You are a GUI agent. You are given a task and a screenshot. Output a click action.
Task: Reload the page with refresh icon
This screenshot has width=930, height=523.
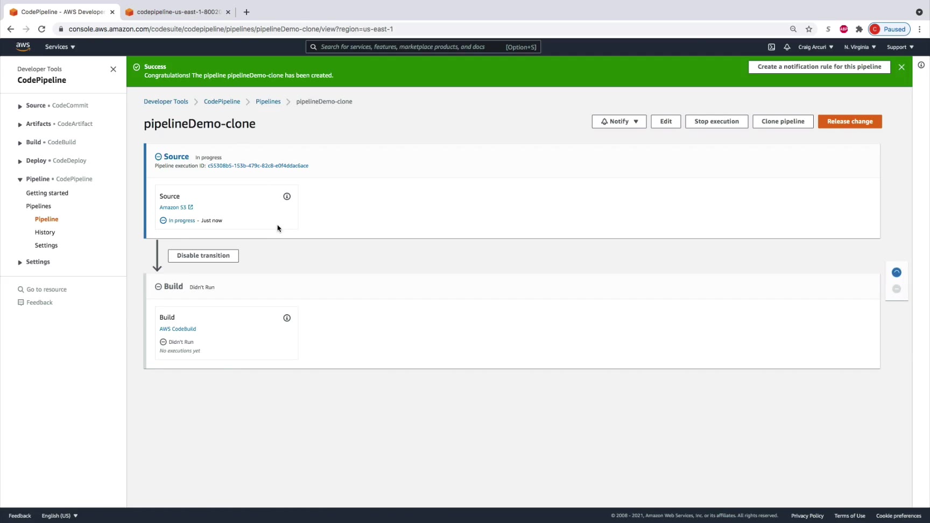click(41, 29)
